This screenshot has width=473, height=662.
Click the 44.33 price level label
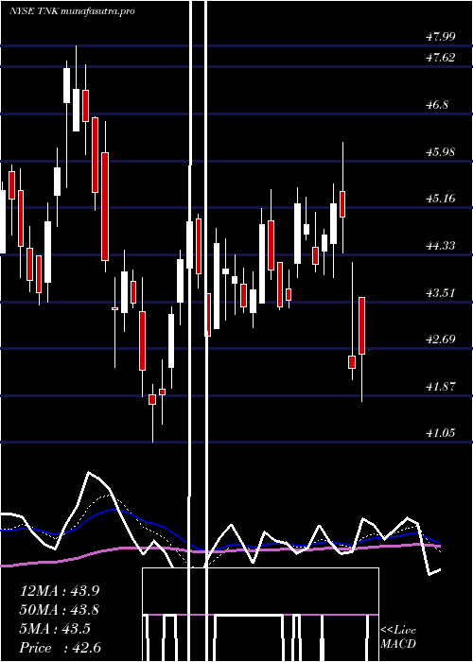pos(441,245)
